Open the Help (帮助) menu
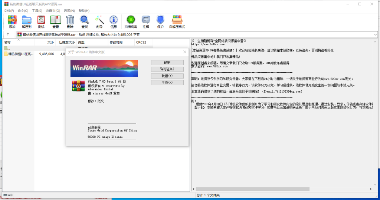Image resolution: width=380 pixels, height=200 pixels. click(84, 11)
